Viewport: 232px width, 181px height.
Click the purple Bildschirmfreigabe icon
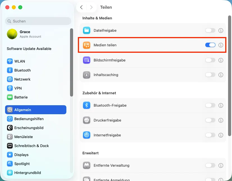click(87, 60)
